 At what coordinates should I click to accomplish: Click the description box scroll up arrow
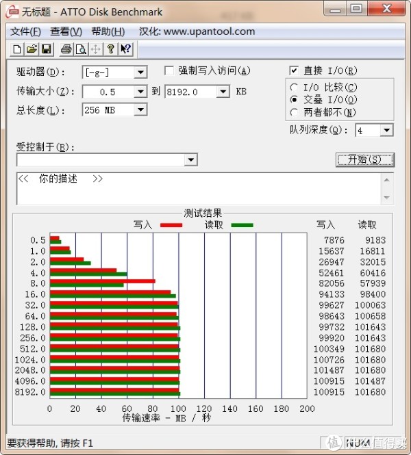[x=386, y=180]
